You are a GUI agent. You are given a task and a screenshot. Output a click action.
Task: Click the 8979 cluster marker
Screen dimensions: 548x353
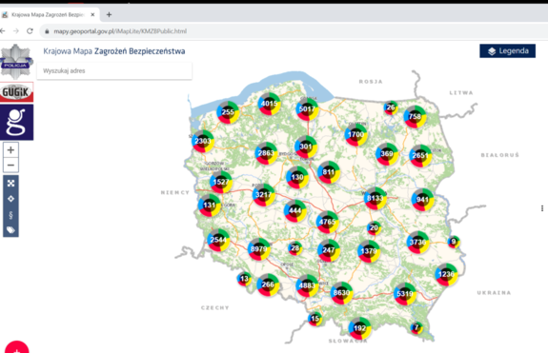[259, 249]
